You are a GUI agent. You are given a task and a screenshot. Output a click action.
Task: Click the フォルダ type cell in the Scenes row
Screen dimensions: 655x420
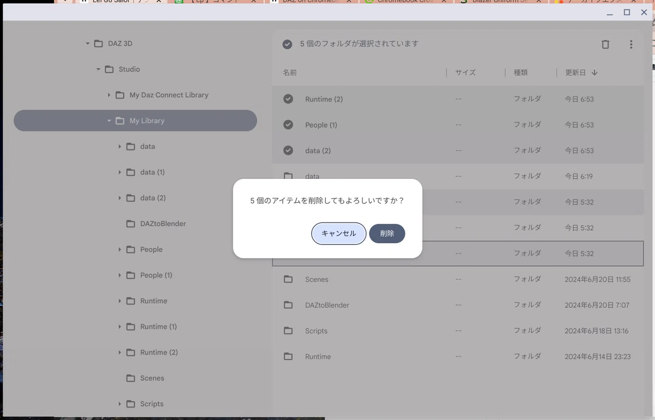[x=527, y=279]
